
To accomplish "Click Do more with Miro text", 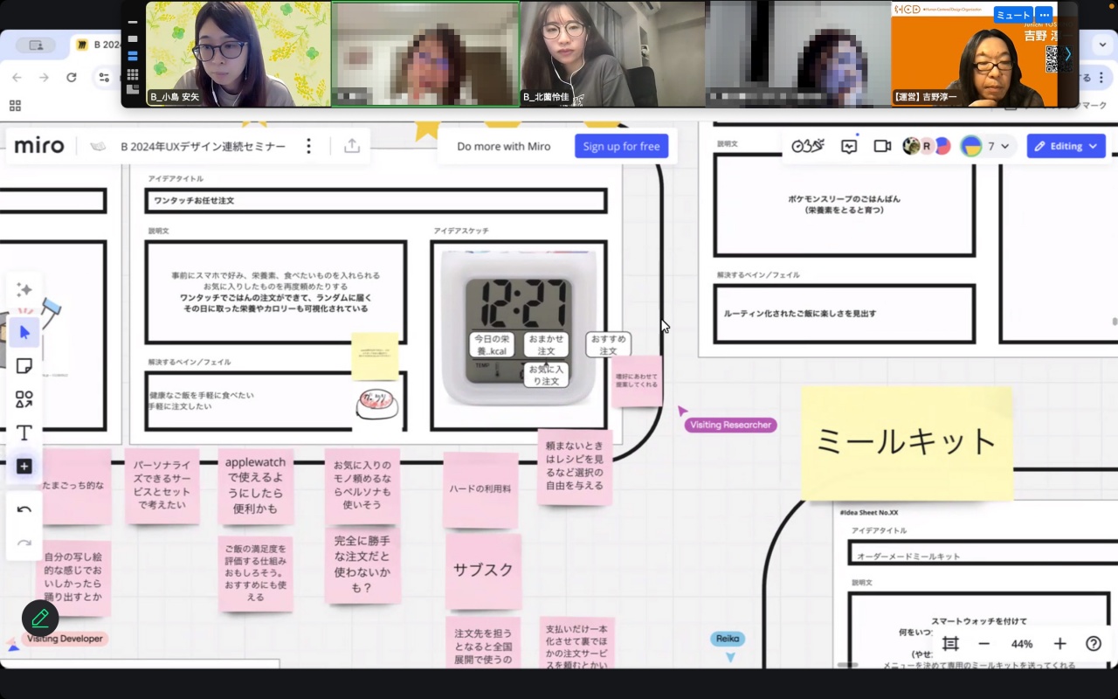I will click(x=504, y=146).
